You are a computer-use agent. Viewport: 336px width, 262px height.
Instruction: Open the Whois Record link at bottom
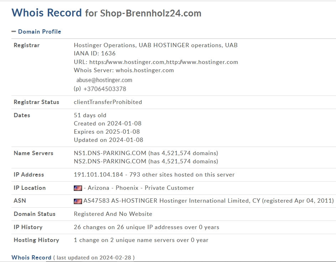coord(31,257)
